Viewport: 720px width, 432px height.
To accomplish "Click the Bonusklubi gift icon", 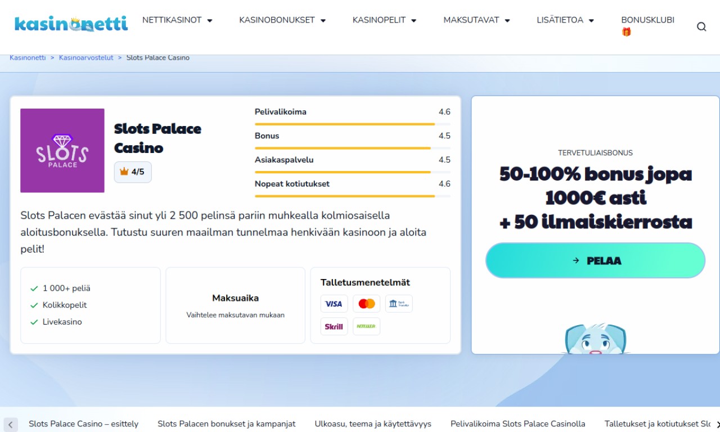I will (626, 32).
